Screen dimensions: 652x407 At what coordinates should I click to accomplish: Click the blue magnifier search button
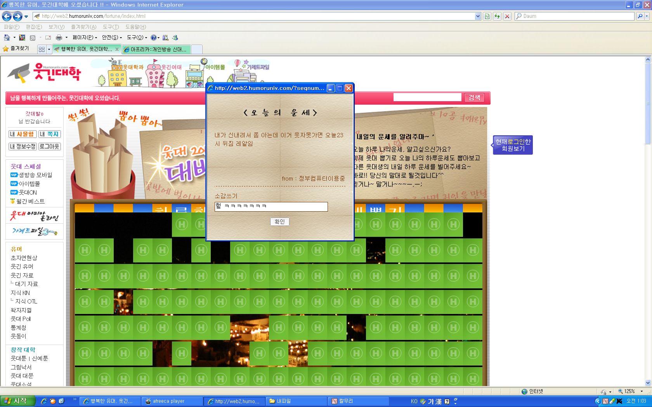pos(640,16)
